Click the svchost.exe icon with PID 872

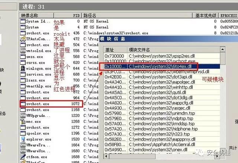23,92
